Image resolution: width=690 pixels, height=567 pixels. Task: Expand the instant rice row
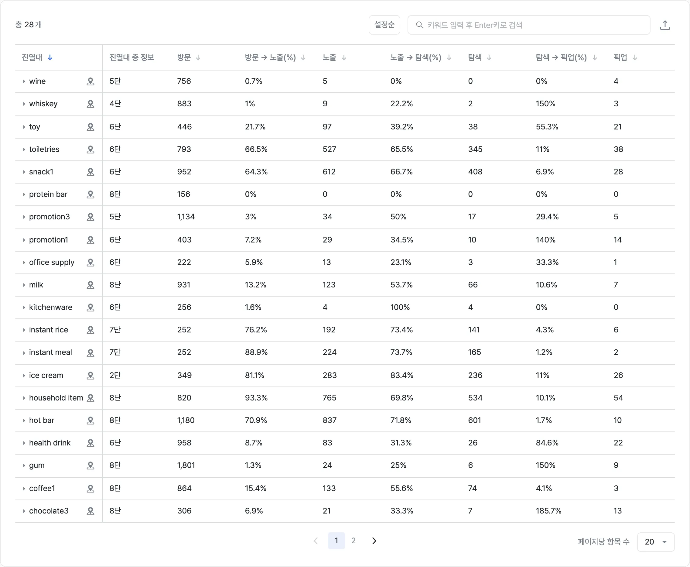coord(24,330)
